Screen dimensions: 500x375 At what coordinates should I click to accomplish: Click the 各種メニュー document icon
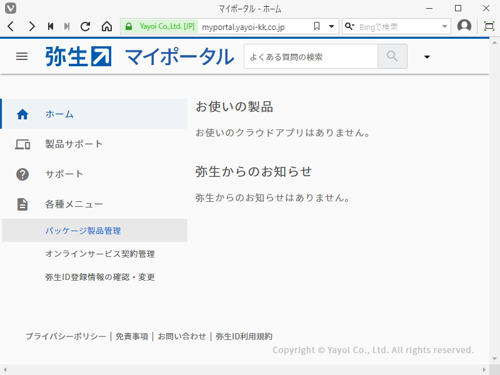pos(22,204)
